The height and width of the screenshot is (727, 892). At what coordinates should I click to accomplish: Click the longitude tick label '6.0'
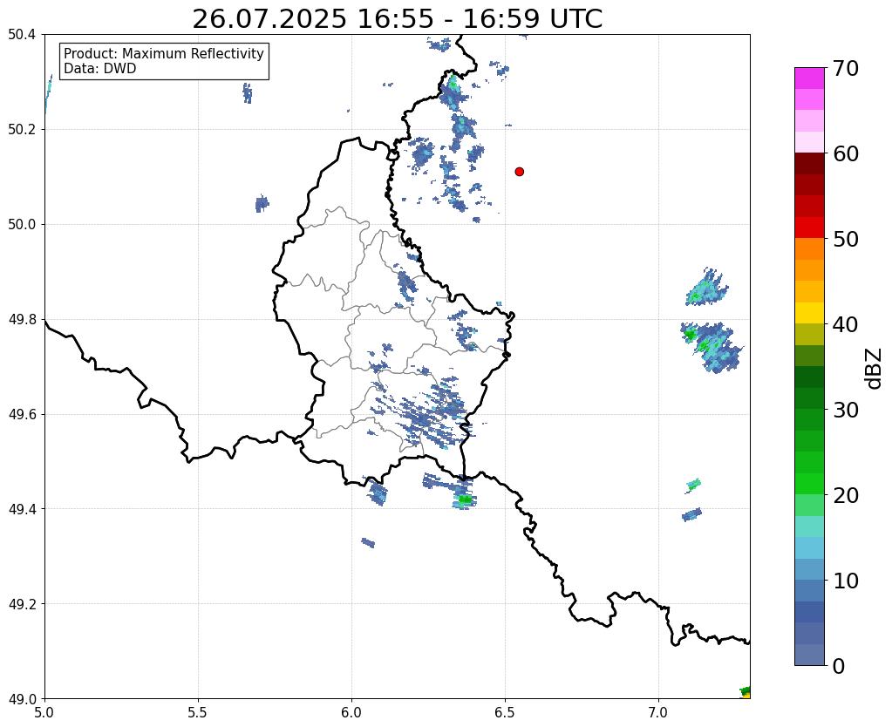coord(351,712)
